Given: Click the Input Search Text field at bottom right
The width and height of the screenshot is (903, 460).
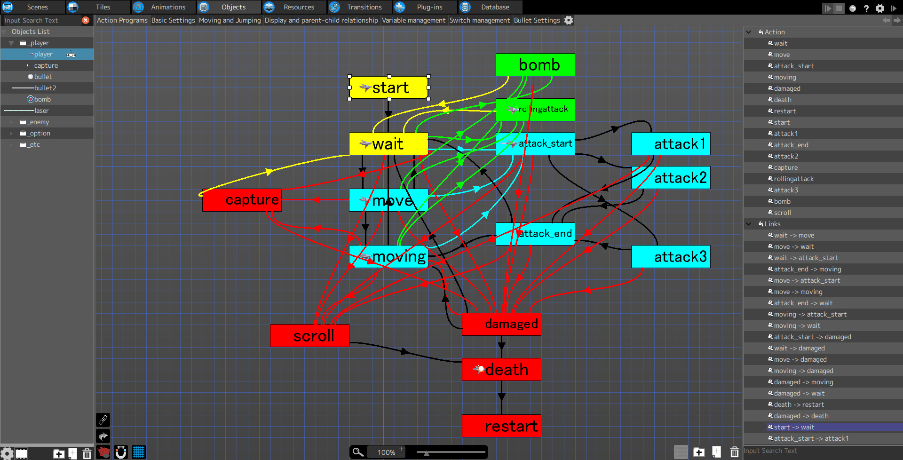Looking at the screenshot, I should coord(800,451).
